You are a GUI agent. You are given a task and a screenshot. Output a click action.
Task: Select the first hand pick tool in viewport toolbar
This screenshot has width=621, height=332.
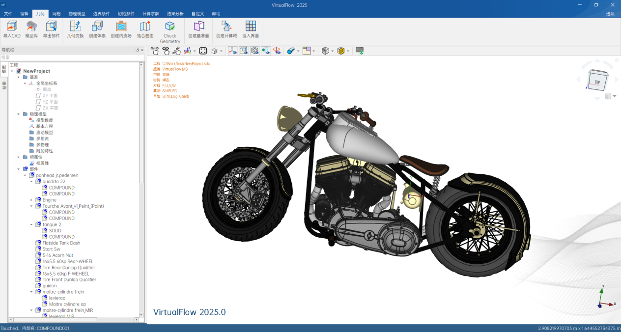[x=155, y=51]
